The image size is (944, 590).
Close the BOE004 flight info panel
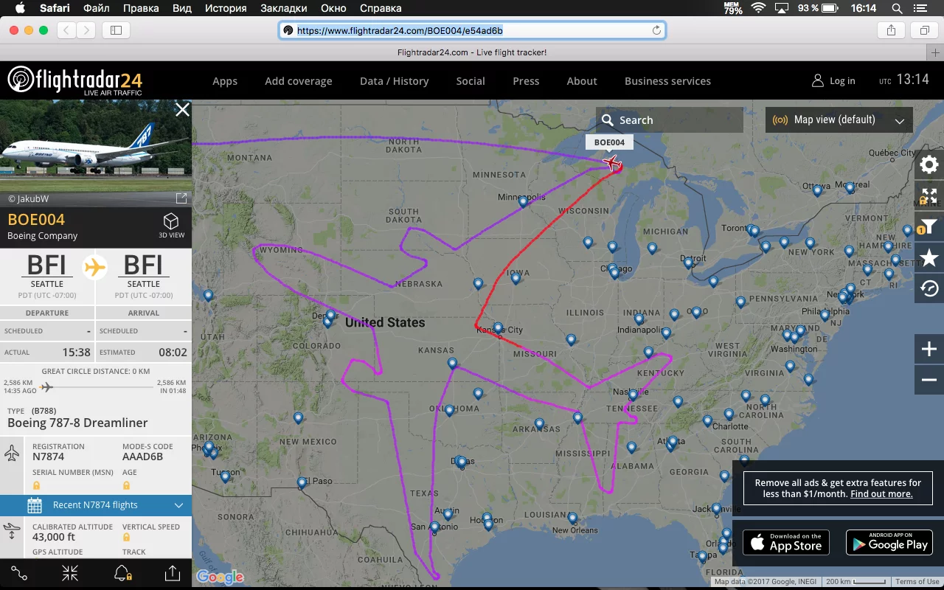point(182,110)
